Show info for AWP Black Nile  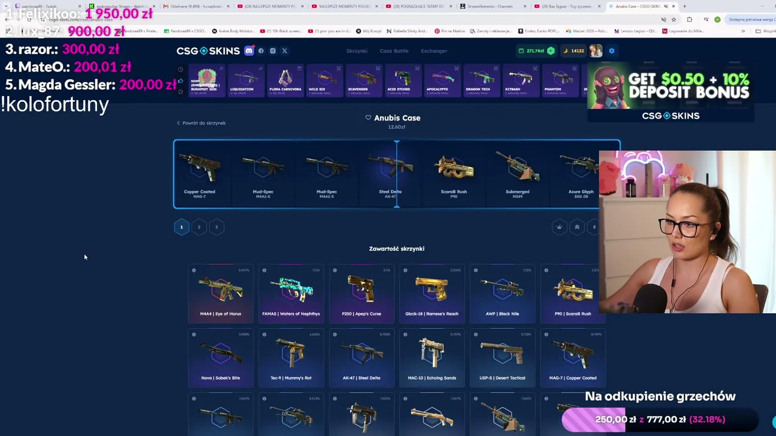(x=475, y=270)
